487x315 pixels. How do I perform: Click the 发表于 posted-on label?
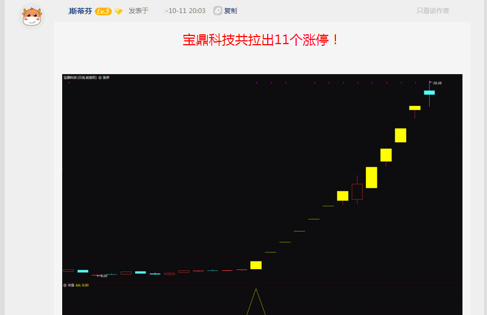pos(139,11)
